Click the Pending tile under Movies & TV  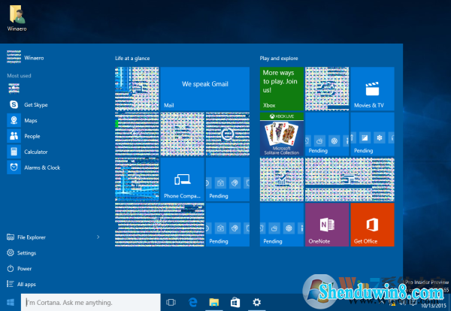(372, 134)
